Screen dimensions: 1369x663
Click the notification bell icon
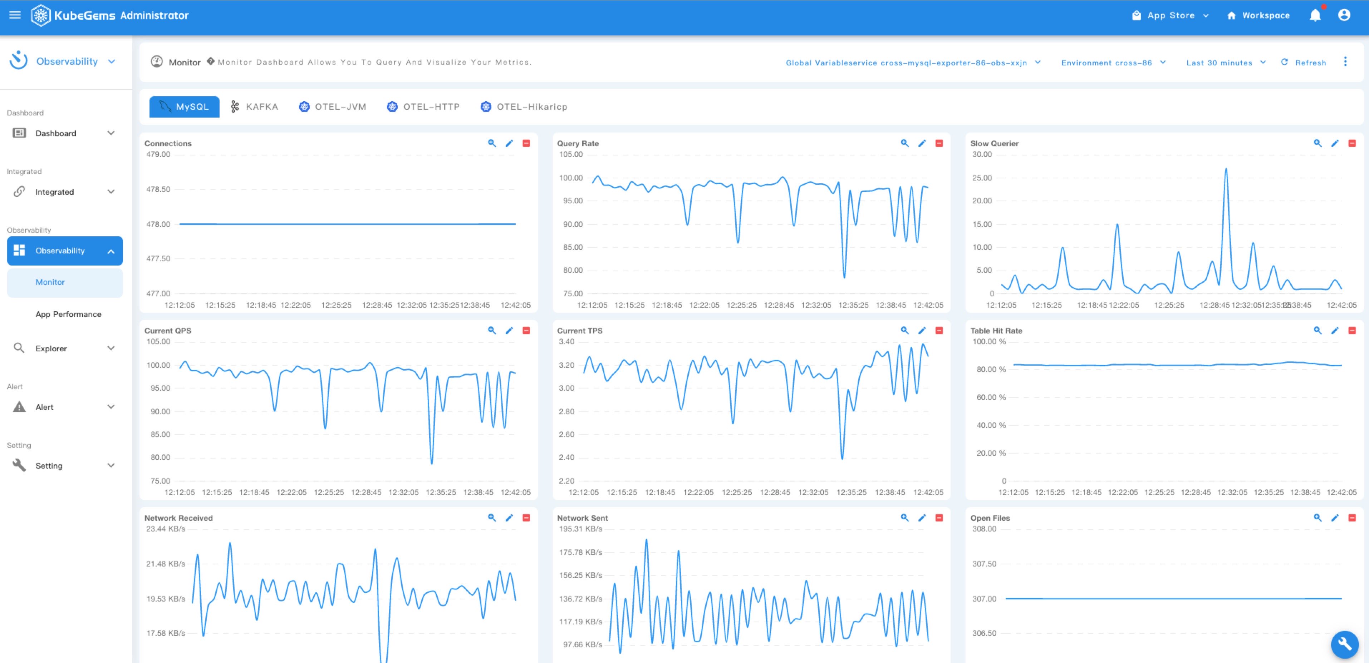1315,15
